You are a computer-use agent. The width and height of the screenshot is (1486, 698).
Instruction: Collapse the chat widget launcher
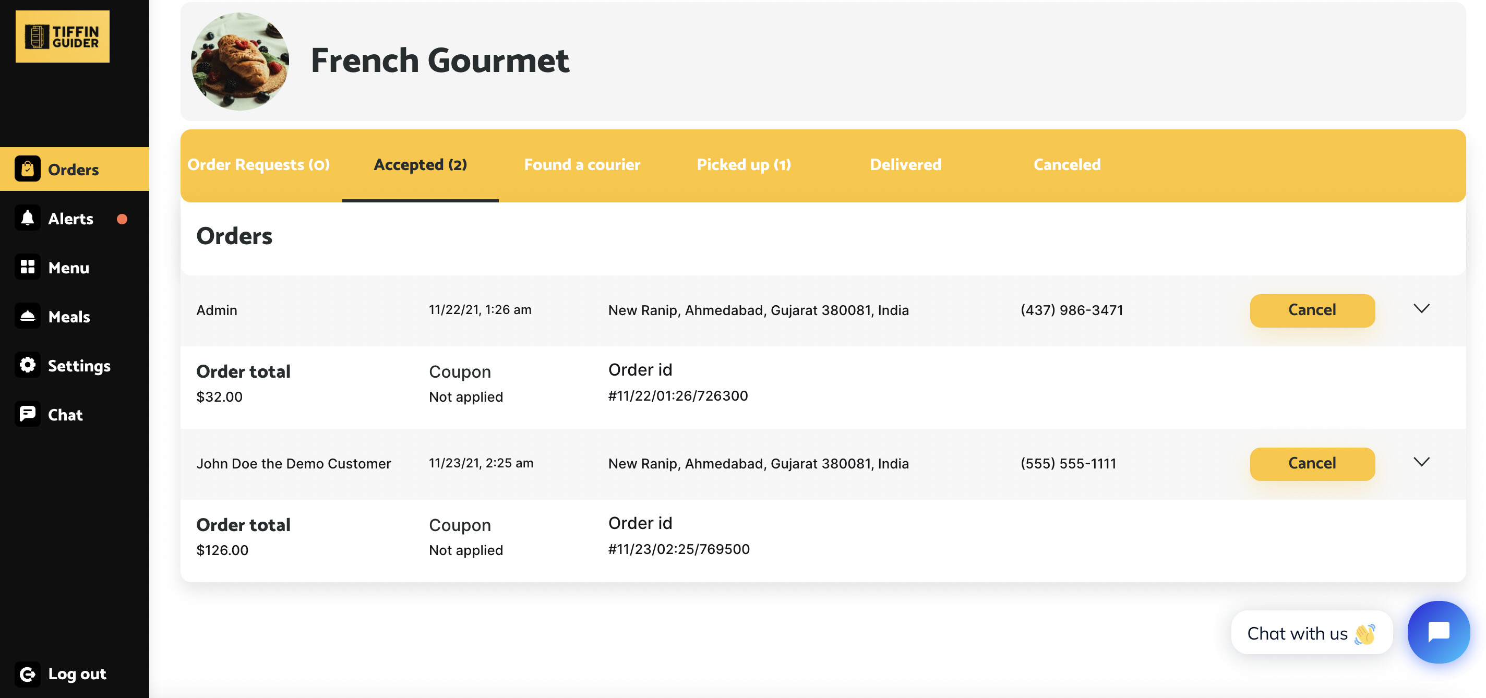tap(1437, 632)
